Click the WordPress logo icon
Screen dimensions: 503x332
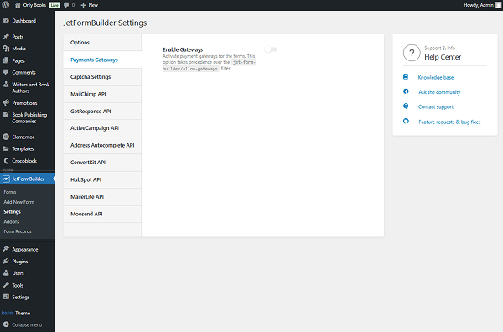pyautogui.click(x=6, y=5)
